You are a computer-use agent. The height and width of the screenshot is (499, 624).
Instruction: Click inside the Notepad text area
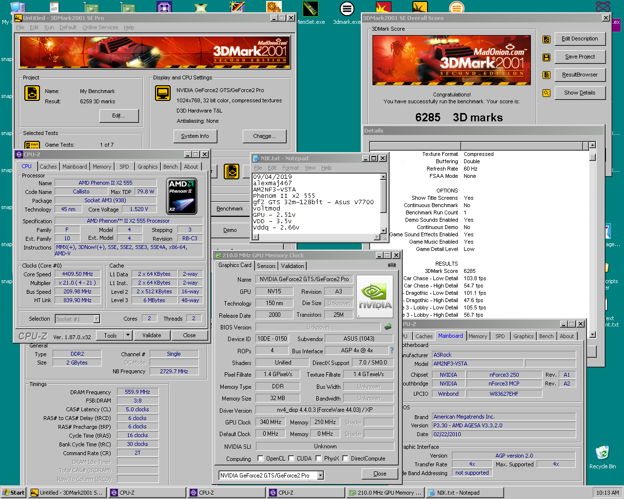[316, 203]
